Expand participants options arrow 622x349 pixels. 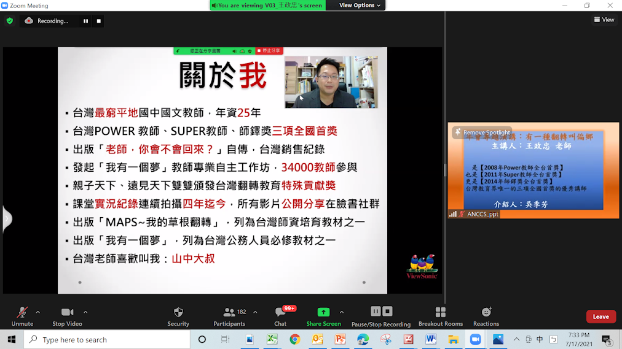click(255, 312)
